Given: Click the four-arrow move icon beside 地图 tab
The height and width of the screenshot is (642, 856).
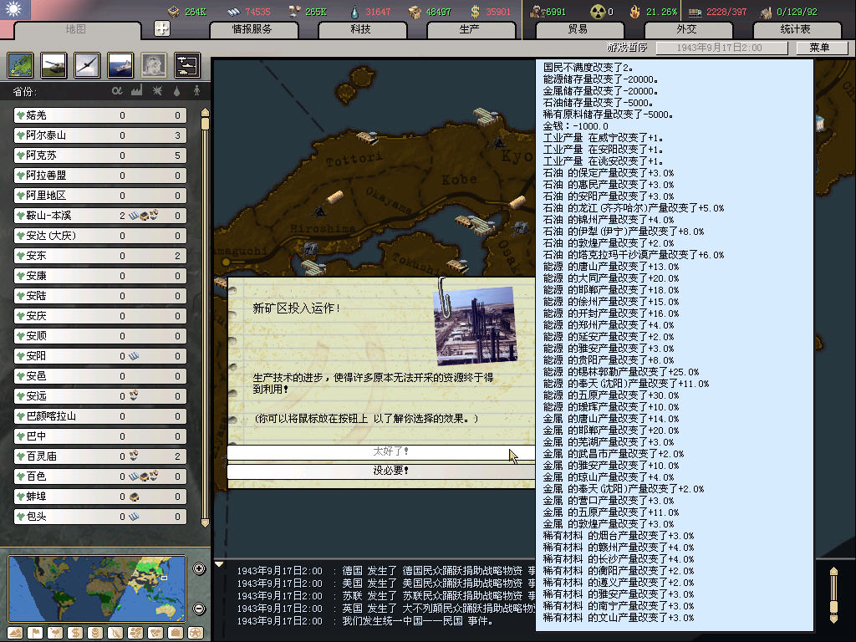Looking at the screenshot, I should click(x=162, y=28).
